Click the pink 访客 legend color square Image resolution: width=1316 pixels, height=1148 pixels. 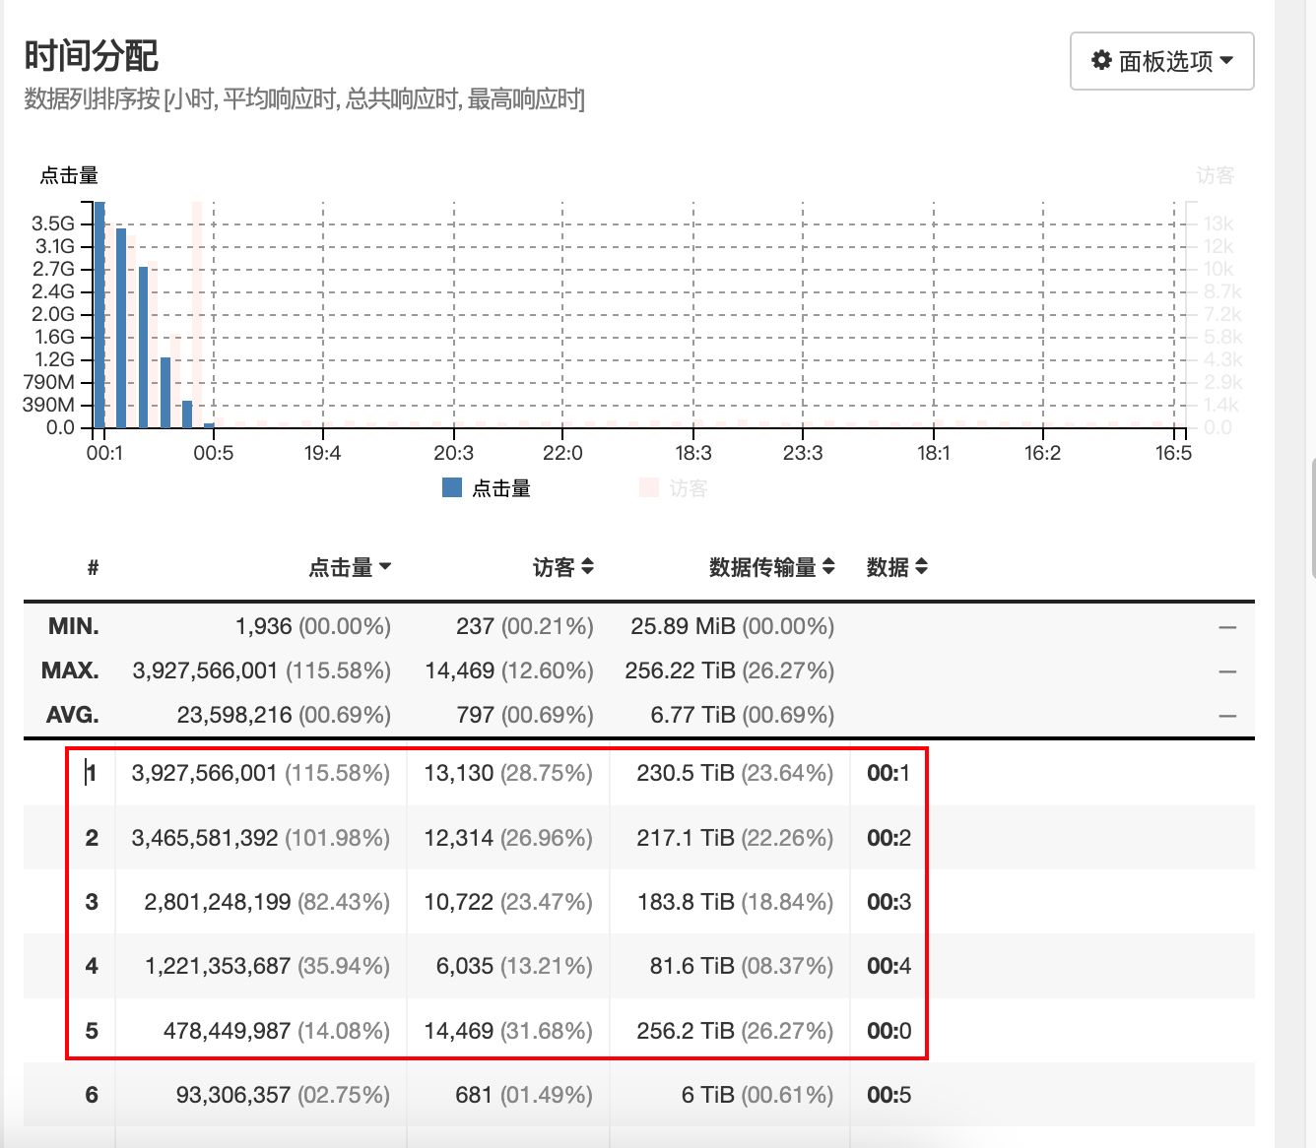[x=649, y=487]
